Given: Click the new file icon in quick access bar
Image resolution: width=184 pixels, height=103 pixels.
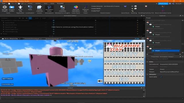Looking at the screenshot, I should pos(9,4).
